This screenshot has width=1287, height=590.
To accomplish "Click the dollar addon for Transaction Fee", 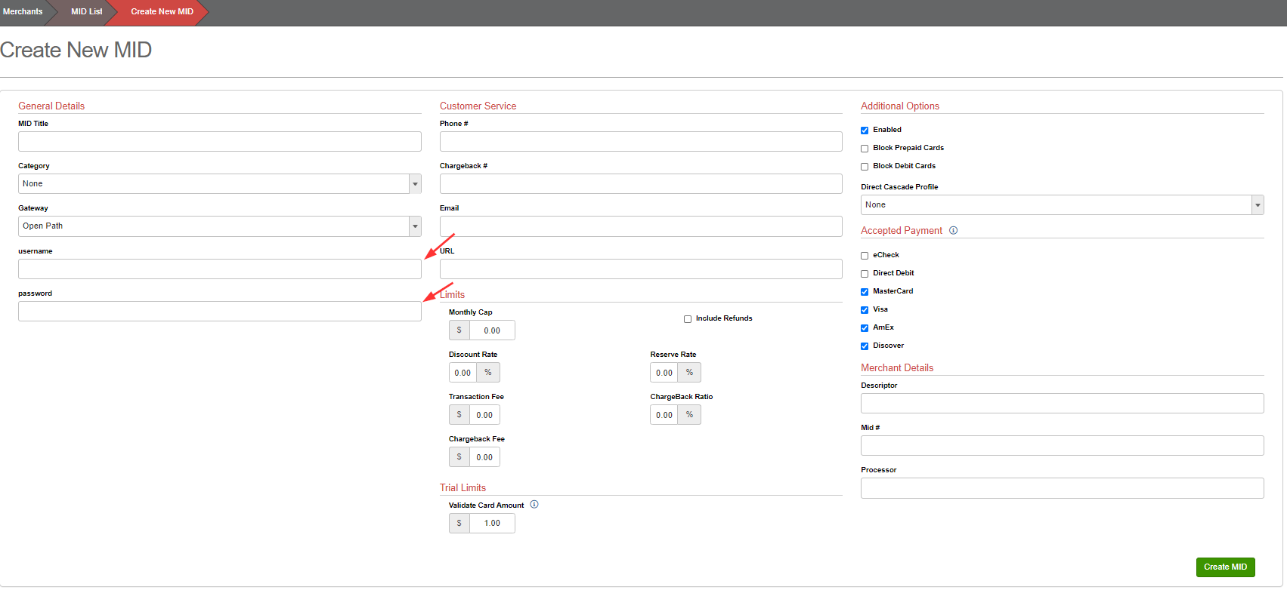I will tap(459, 415).
